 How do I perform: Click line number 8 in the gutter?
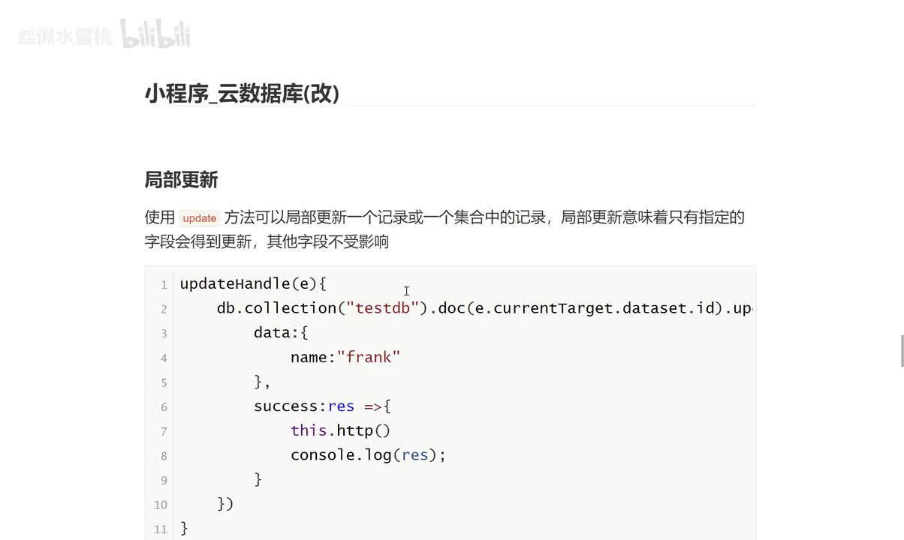click(x=163, y=456)
